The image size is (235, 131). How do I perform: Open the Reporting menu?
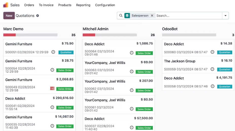(83, 5)
